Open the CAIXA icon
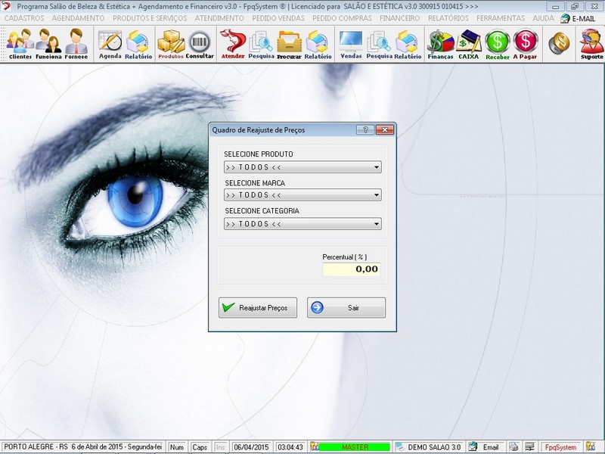The width and height of the screenshot is (605, 454). click(469, 44)
